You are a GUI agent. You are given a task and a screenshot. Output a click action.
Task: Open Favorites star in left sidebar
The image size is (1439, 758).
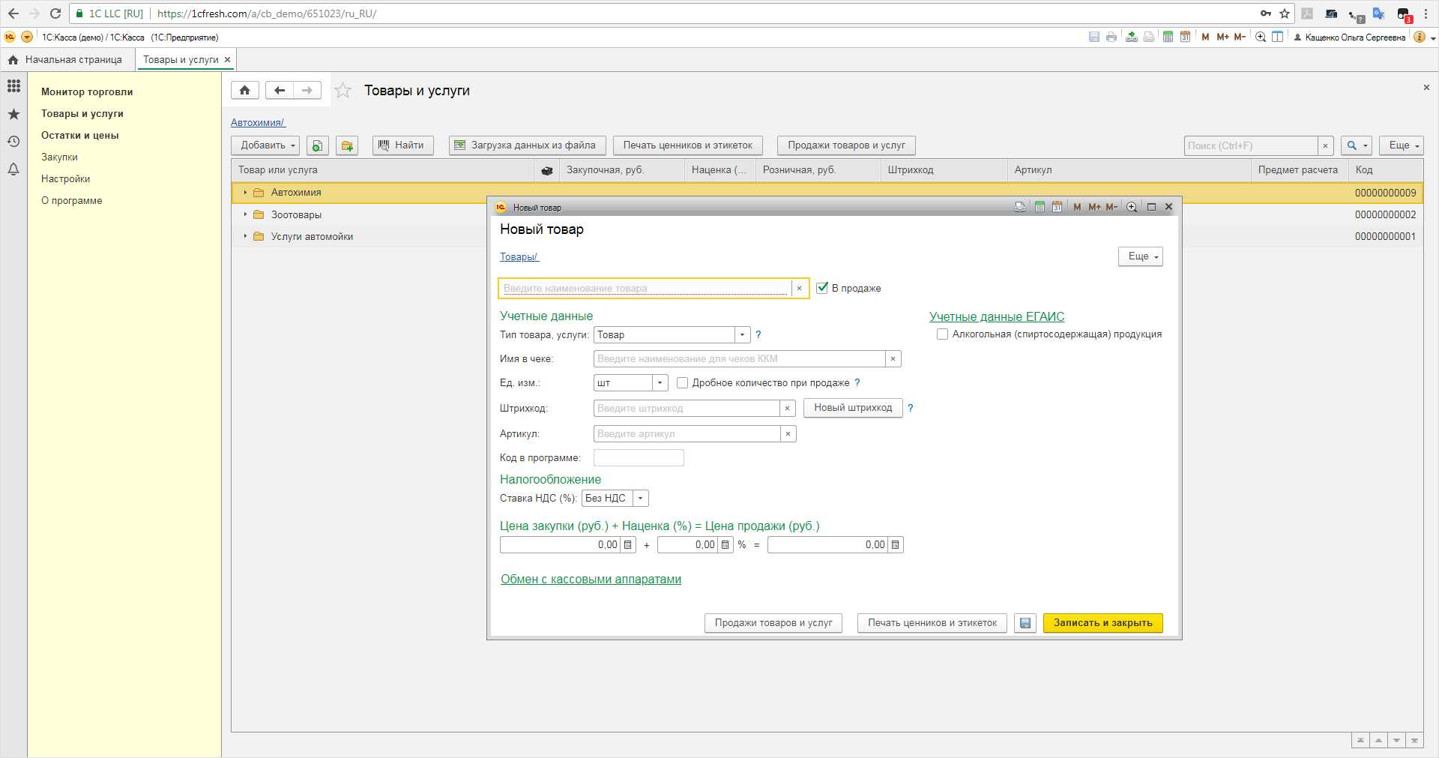(x=13, y=114)
